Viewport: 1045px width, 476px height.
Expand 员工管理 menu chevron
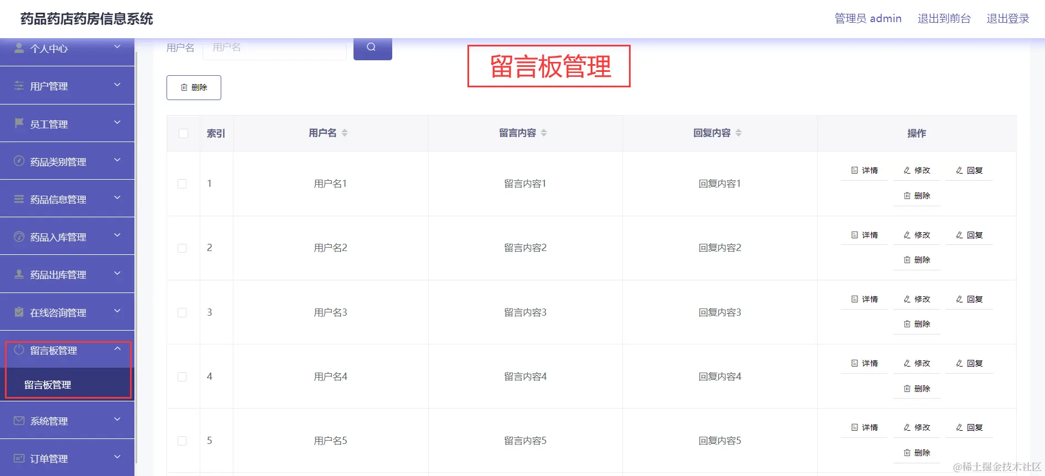[117, 122]
